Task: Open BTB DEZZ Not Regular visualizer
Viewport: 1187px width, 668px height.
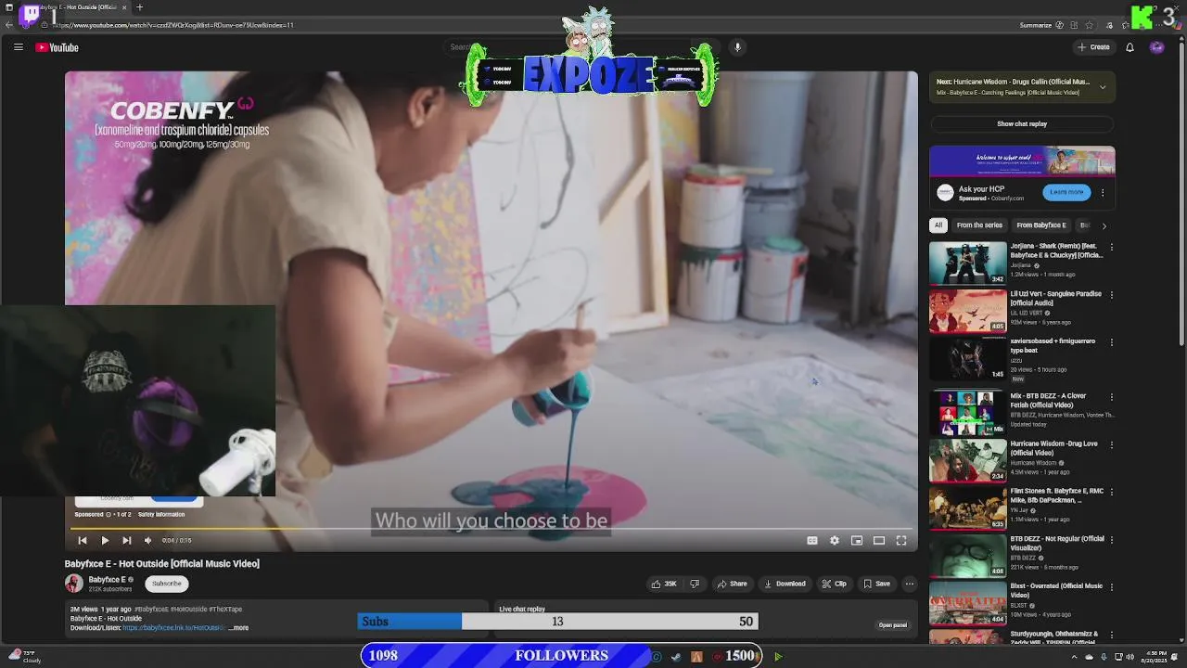Action: (968, 555)
